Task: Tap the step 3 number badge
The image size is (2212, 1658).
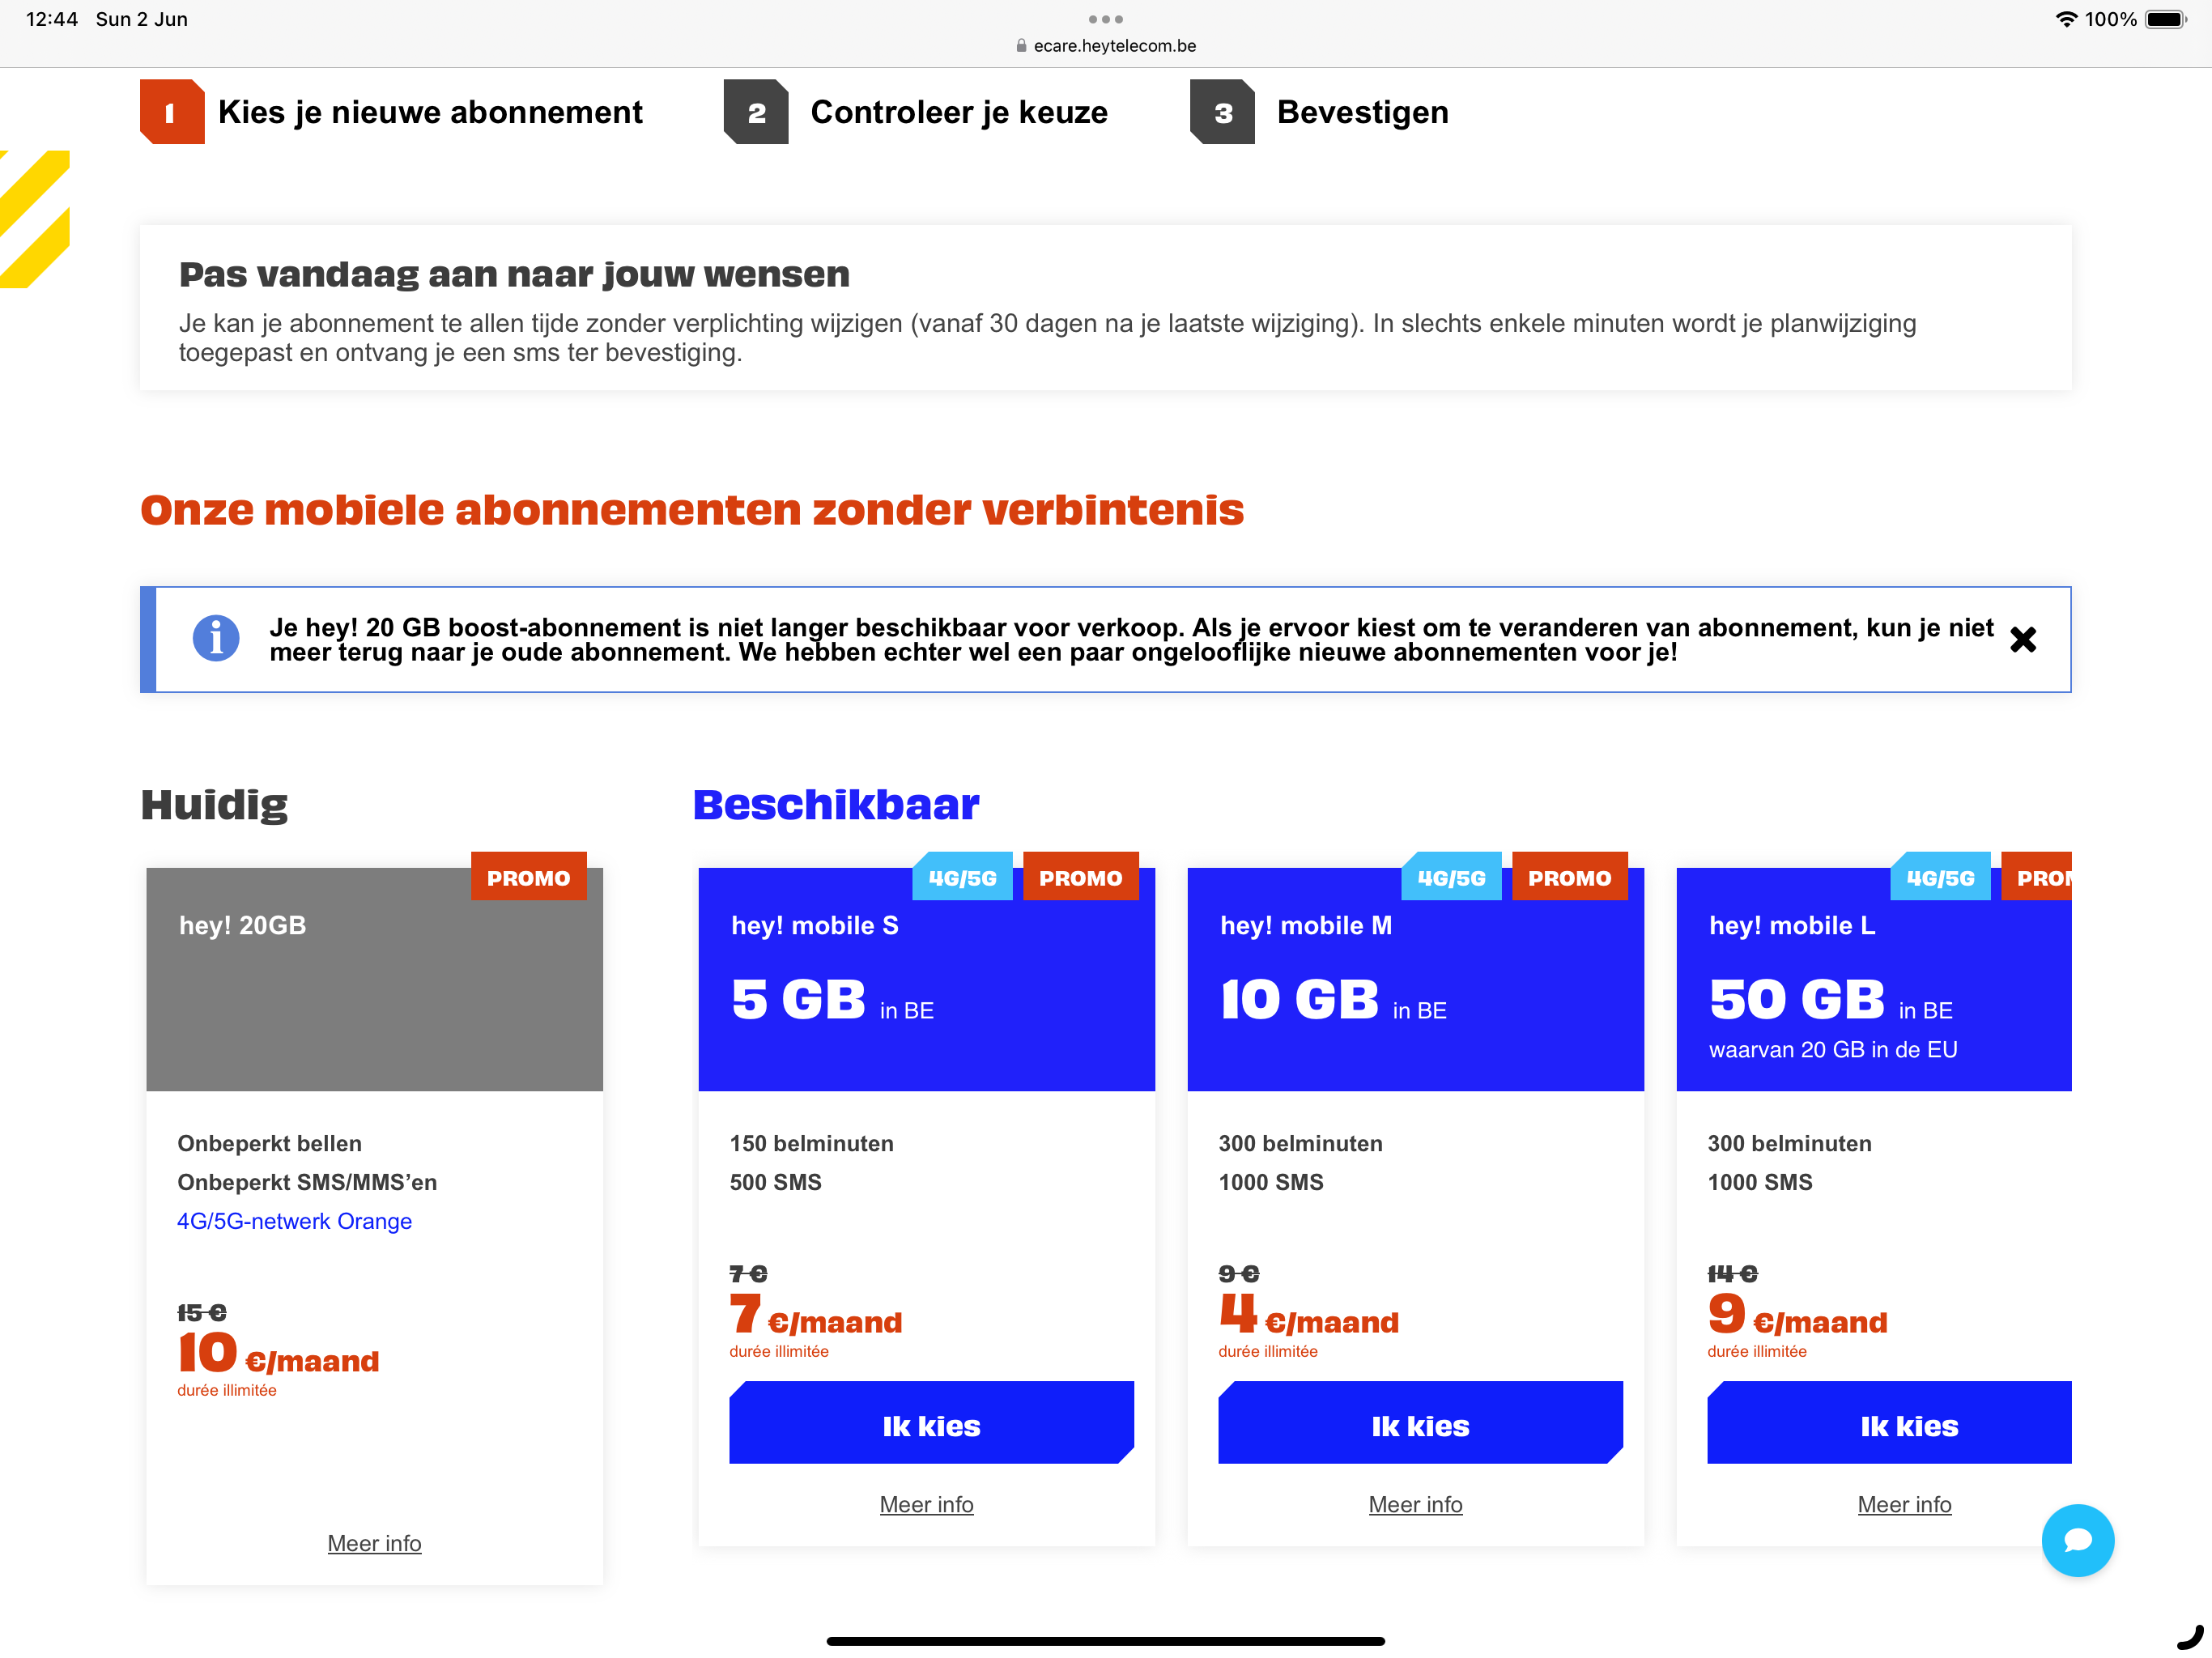Action: pos(1222,112)
